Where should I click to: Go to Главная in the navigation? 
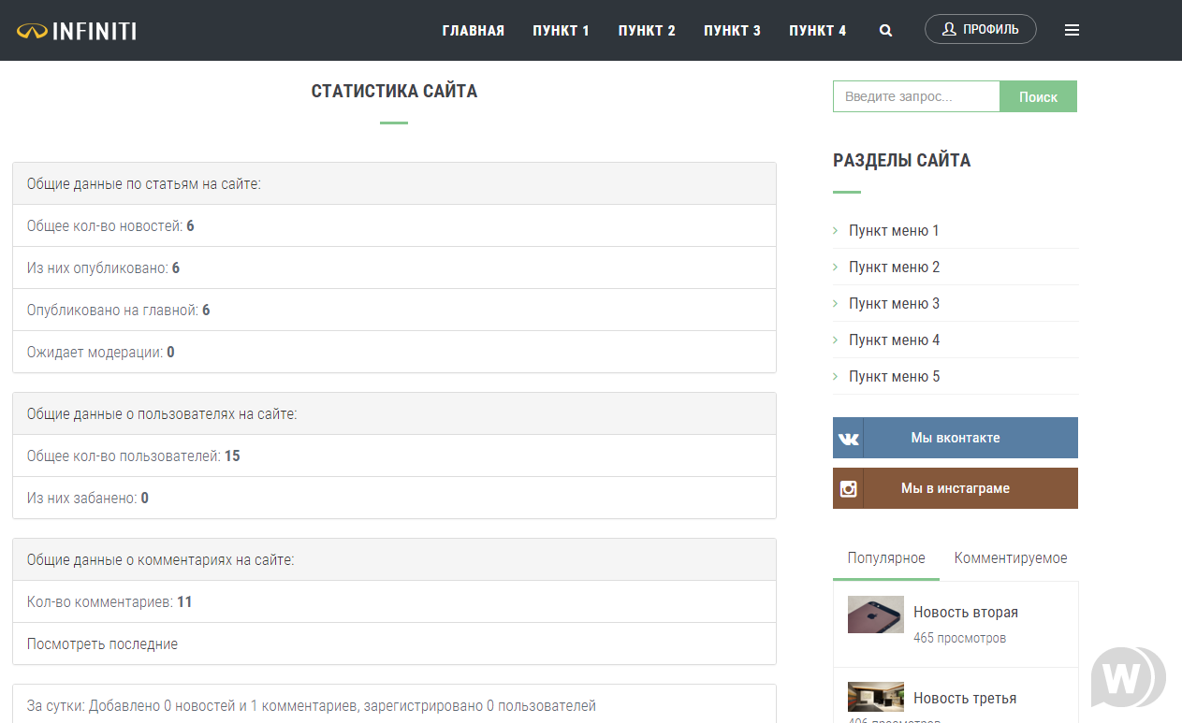tap(473, 31)
